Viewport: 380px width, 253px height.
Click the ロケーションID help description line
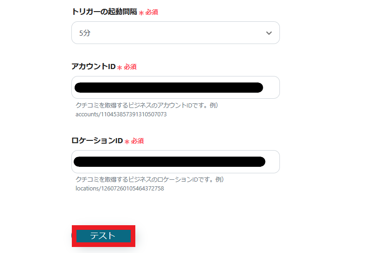(x=150, y=180)
